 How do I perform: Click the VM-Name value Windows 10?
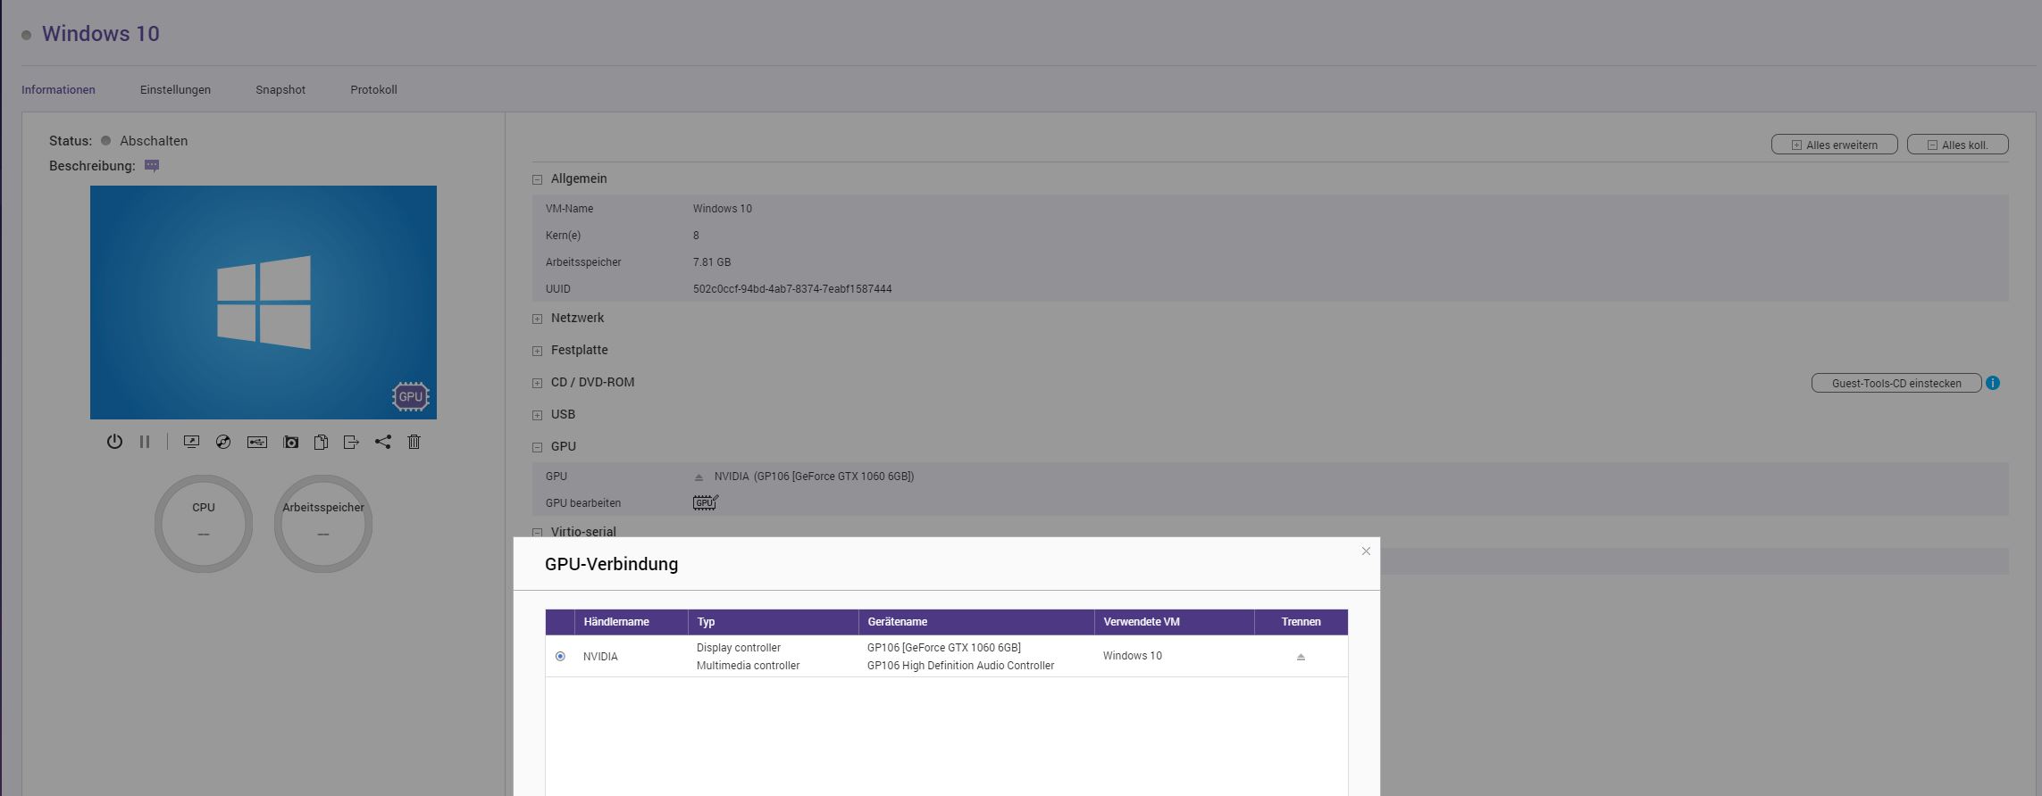(x=723, y=209)
